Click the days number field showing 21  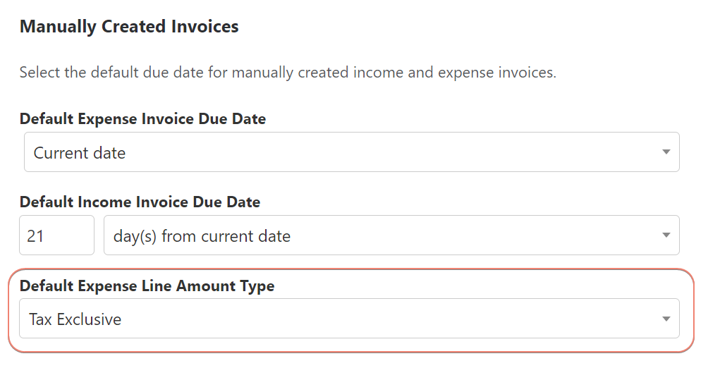coord(56,235)
